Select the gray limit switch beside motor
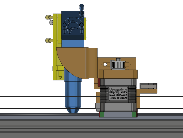 click(148, 86)
